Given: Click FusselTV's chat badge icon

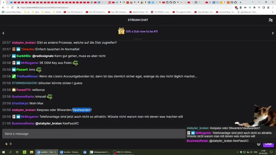Looking at the screenshot, I should [14, 90].
